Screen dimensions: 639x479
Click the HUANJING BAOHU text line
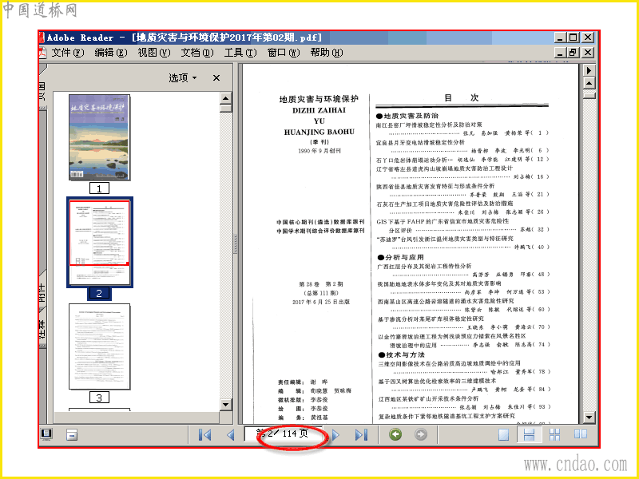[x=319, y=132]
